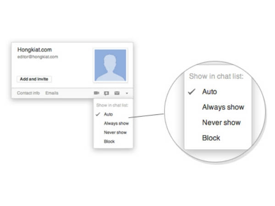275x206 pixels.
Task: Click the blue profile picture placeholder
Action: pyautogui.click(x=110, y=65)
